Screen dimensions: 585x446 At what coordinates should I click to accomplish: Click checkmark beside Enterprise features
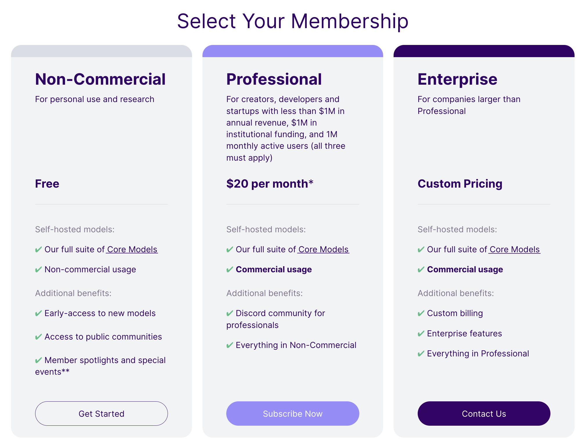pos(421,334)
